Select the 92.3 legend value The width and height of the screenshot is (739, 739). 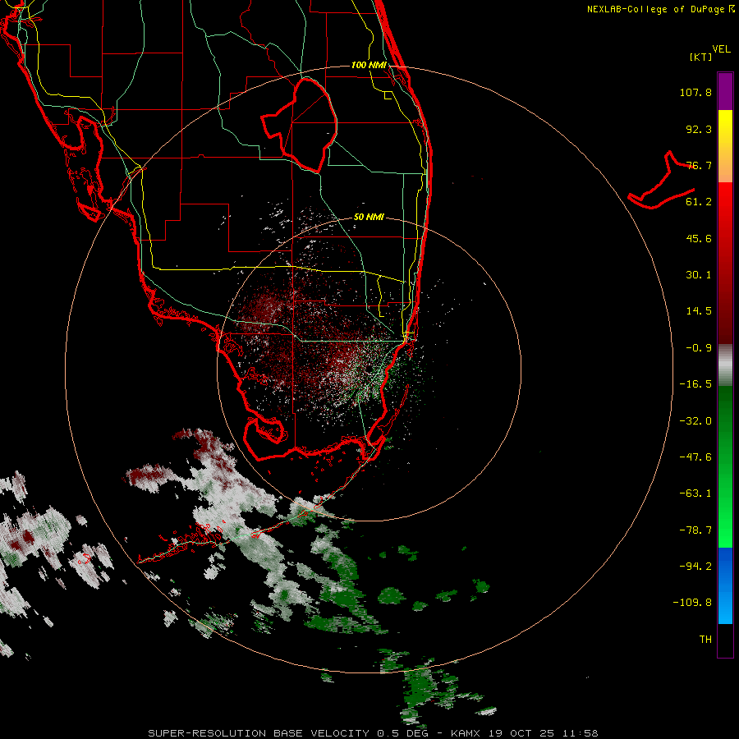[x=699, y=129]
